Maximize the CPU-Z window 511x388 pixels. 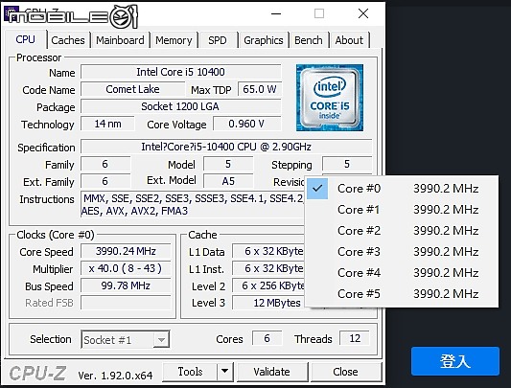[x=319, y=13]
